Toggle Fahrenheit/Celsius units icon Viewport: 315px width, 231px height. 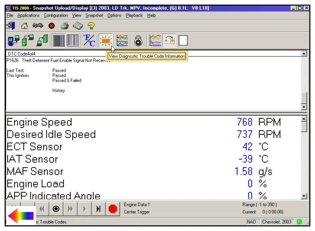click(x=89, y=41)
